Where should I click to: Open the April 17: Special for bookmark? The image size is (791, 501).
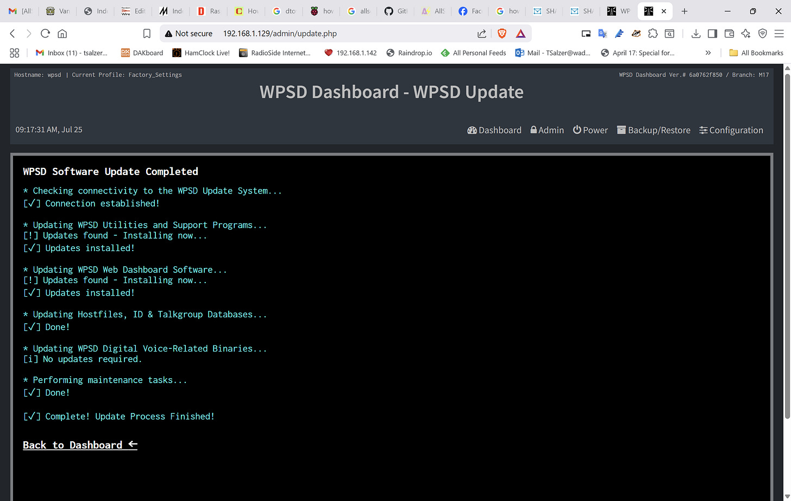point(638,53)
